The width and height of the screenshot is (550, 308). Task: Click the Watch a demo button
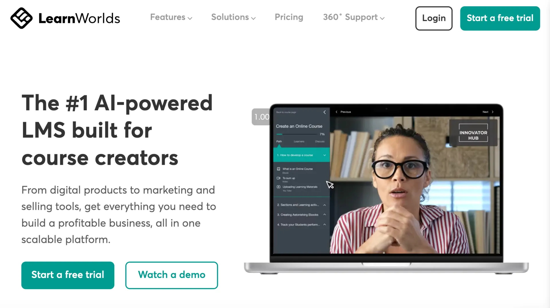(172, 275)
